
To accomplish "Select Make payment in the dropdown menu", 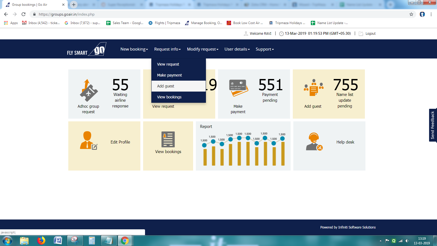I will (179, 75).
